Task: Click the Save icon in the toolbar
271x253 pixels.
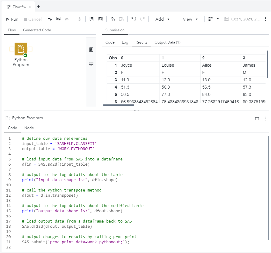Action: [92, 19]
